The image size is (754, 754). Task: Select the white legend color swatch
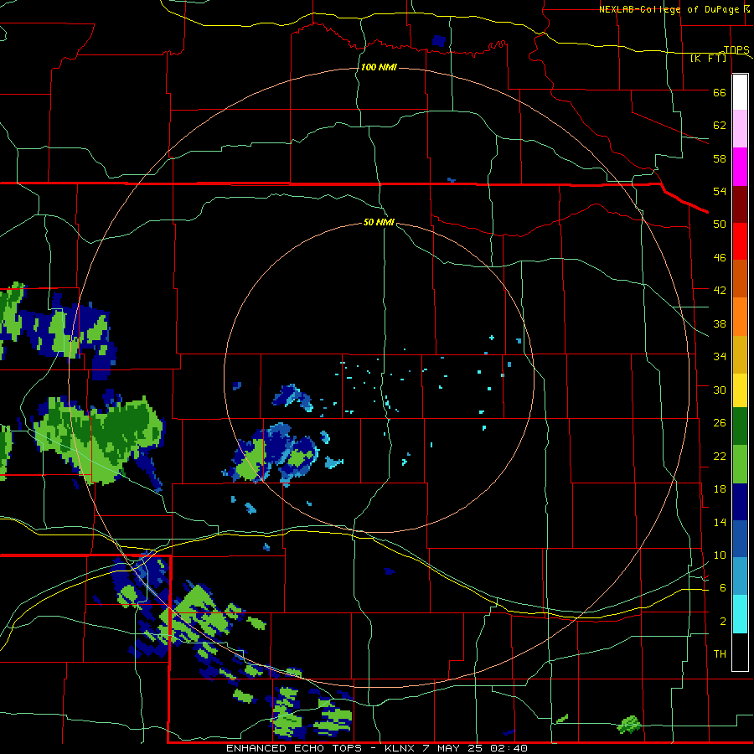pyautogui.click(x=740, y=92)
